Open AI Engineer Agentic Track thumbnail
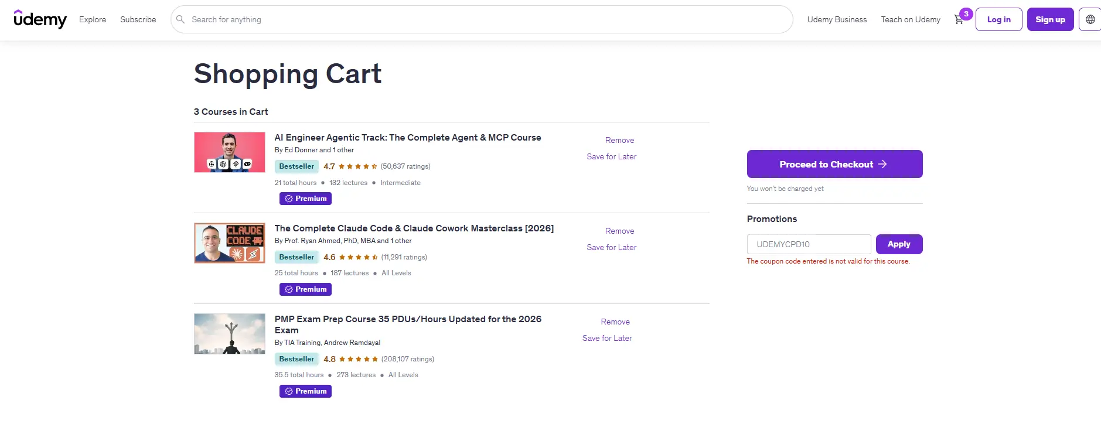Image resolution: width=1101 pixels, height=427 pixels. [x=230, y=152]
